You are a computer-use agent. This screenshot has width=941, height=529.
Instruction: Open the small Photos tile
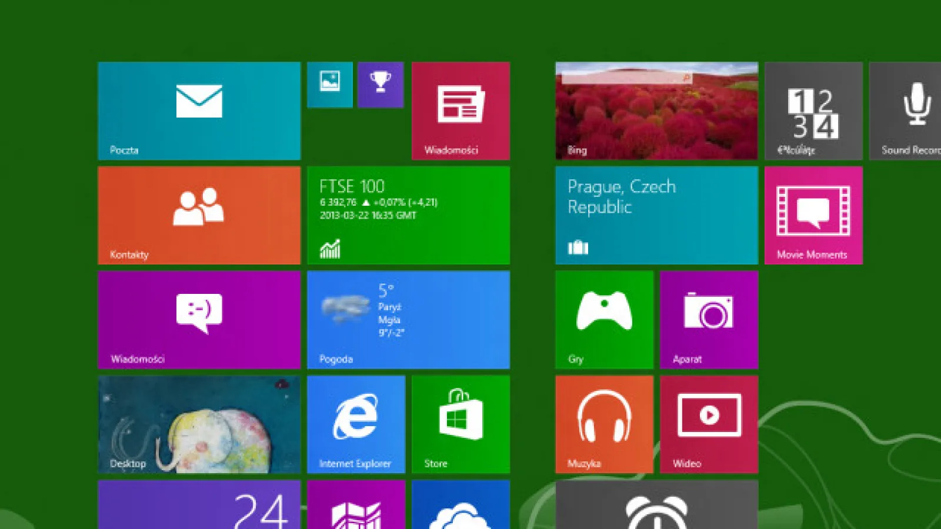click(x=330, y=85)
